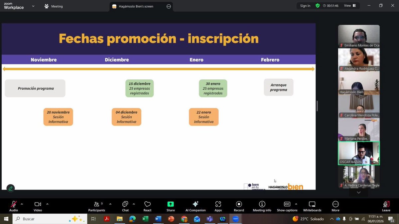Click the Promoción programa box in slide
399x224 pixels.
[x=35, y=88]
